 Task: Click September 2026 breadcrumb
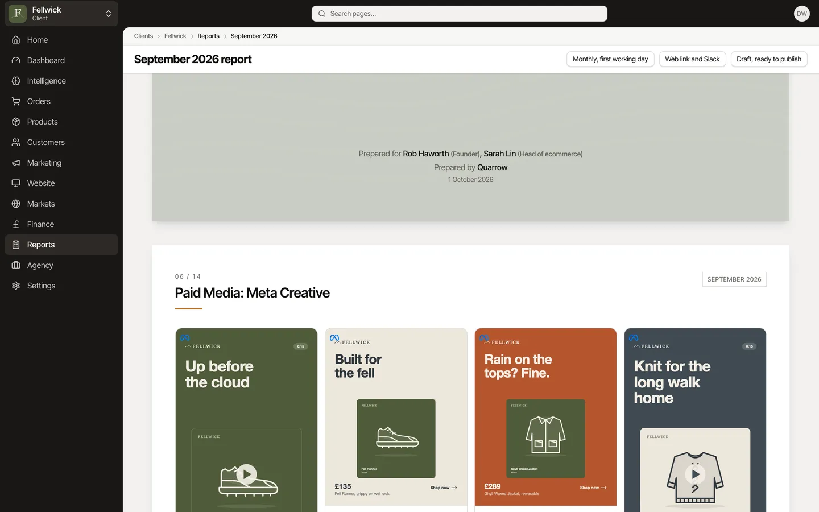click(254, 36)
